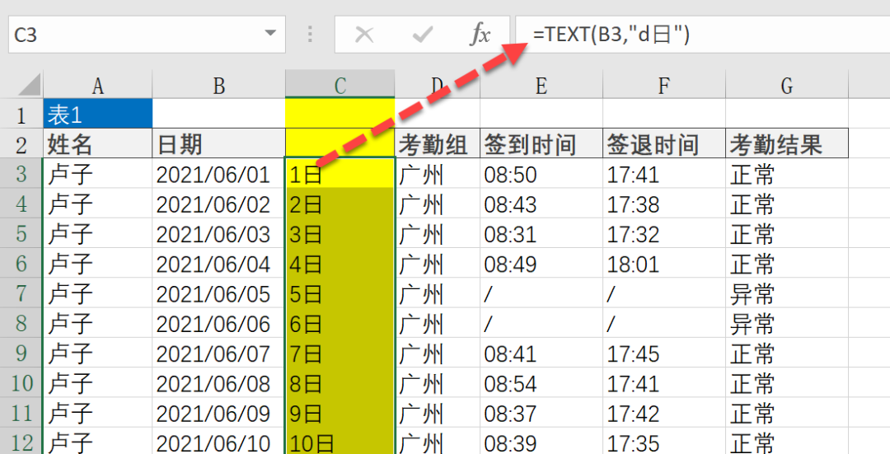This screenshot has width=890, height=454.
Task: Select the check-in time 08:50
Action: tap(541, 174)
